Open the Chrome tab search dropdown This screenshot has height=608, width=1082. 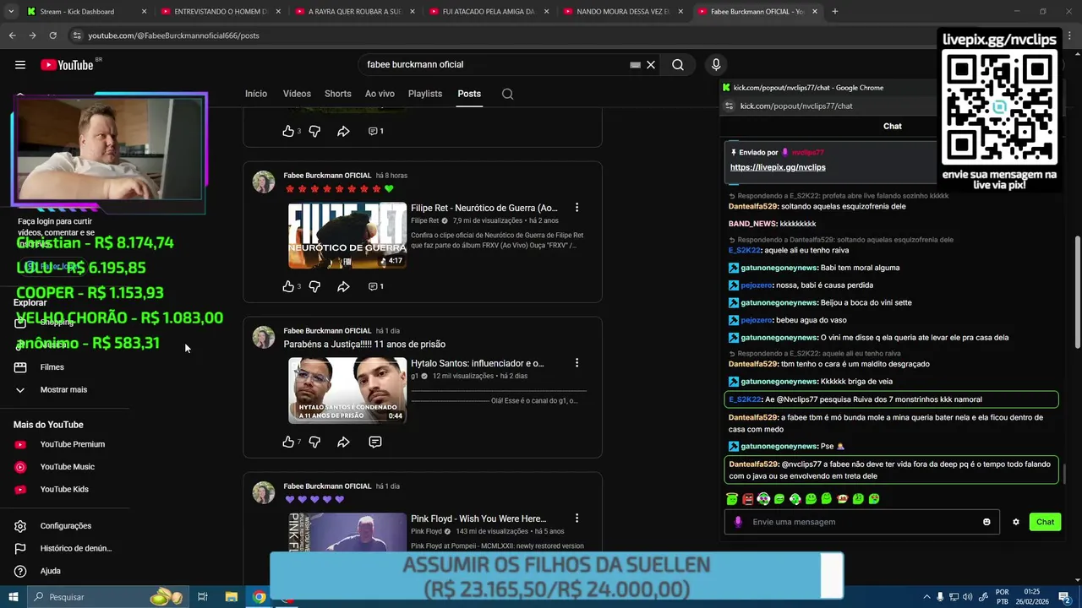coord(11,11)
